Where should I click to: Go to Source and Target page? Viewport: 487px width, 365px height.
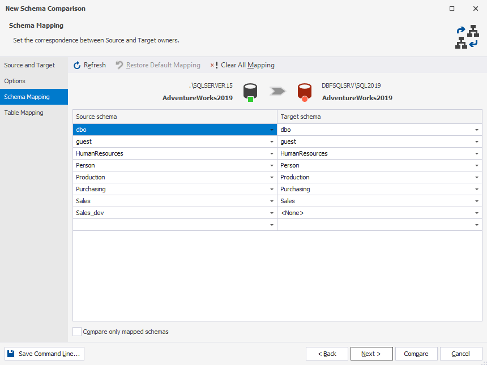[29, 65]
